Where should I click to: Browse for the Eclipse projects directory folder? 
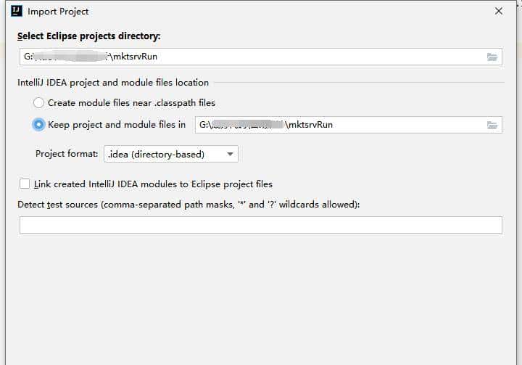click(x=492, y=57)
